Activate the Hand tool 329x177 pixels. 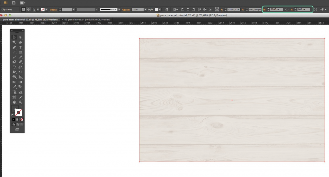(14, 102)
